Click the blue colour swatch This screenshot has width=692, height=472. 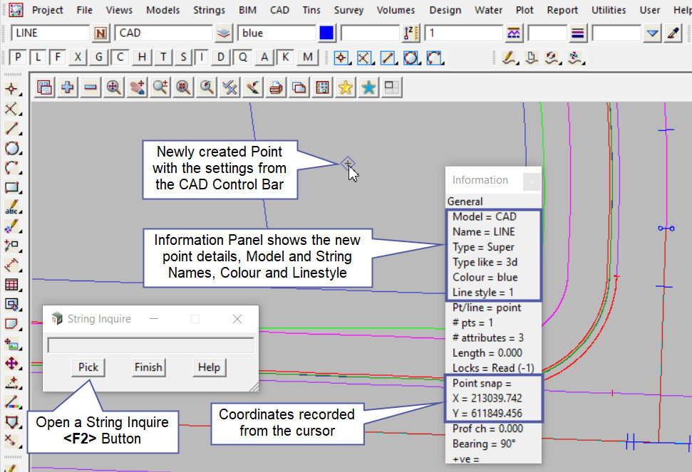[x=326, y=33]
